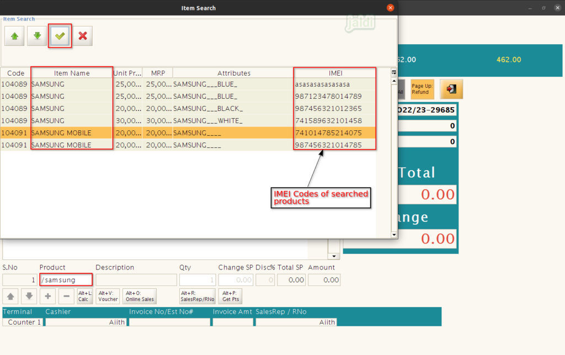
Task: Select the row with IMEI 987456321014785
Action: point(188,145)
